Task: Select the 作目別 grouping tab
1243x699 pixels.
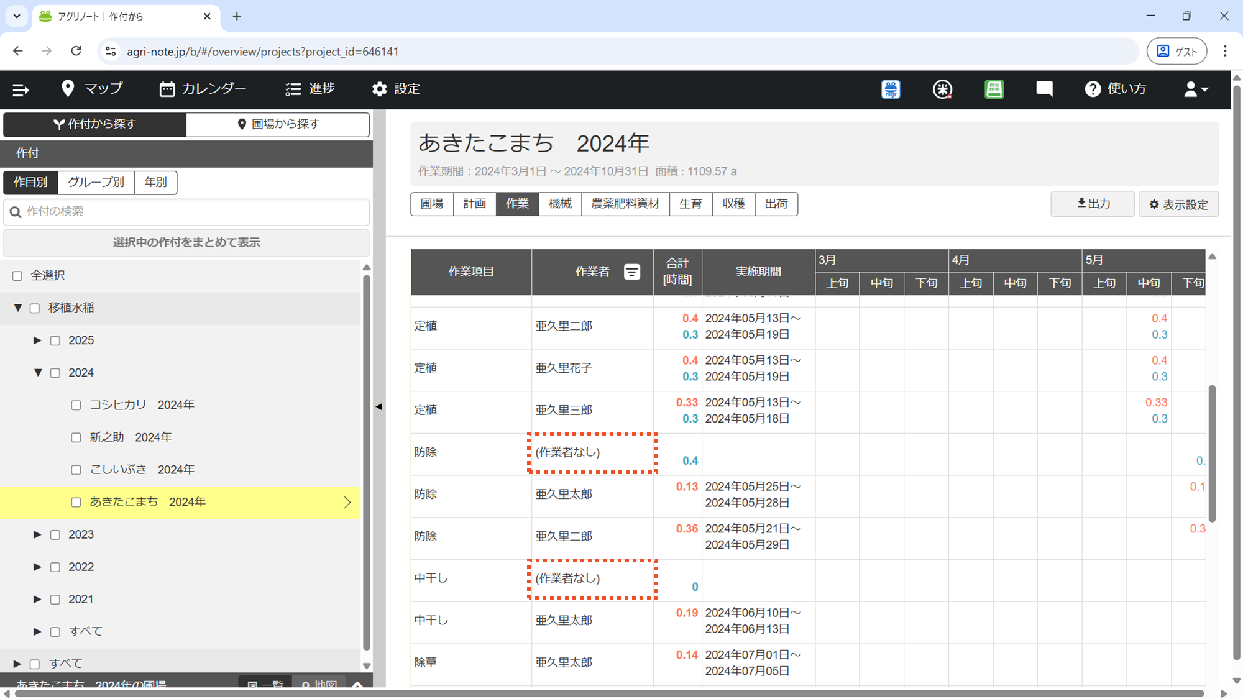Action: tap(30, 182)
